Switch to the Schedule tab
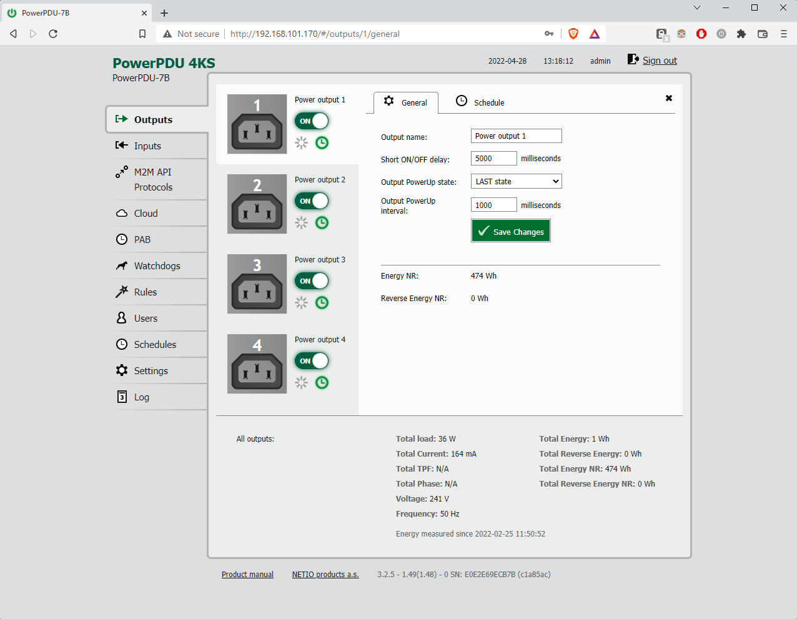The height and width of the screenshot is (619, 797). pos(480,102)
